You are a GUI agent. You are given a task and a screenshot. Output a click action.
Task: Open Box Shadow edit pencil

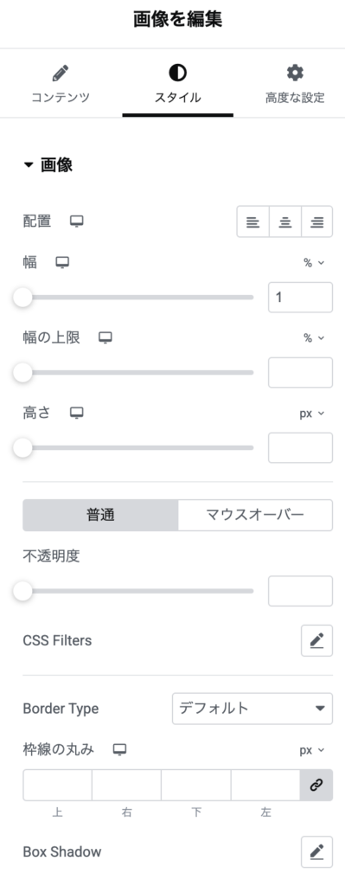(x=316, y=851)
